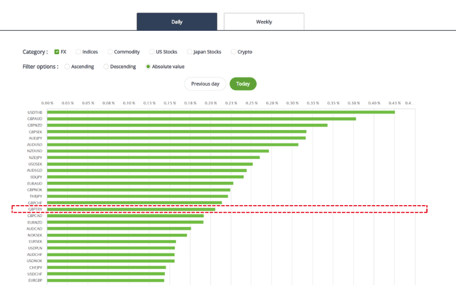Select the EURGBP bar at bottom
Viewport: 456px width, 285px height.
click(105, 280)
